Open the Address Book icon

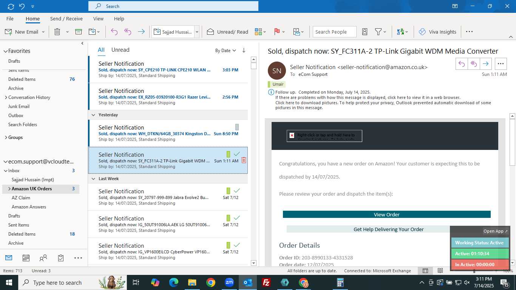[365, 32]
